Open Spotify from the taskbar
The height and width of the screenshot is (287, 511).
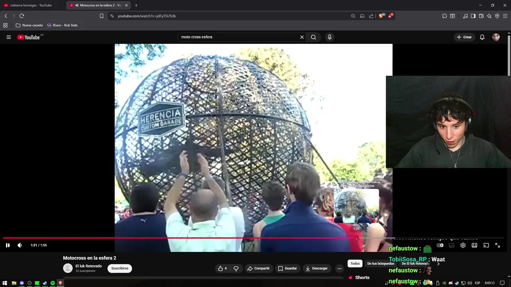(x=52, y=283)
